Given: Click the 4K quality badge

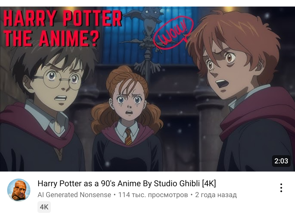Looking at the screenshot, I should pyautogui.click(x=44, y=207).
